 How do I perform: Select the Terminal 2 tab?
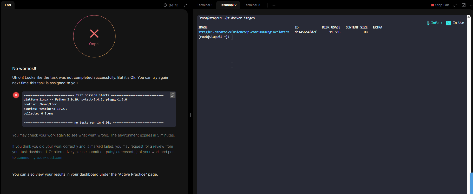(x=228, y=5)
